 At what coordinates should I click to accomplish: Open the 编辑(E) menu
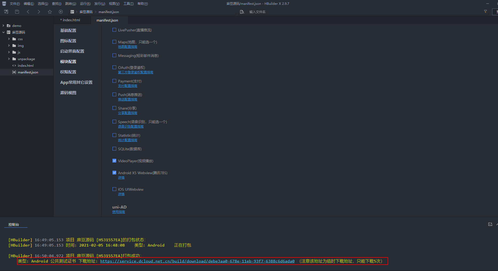coord(29,4)
